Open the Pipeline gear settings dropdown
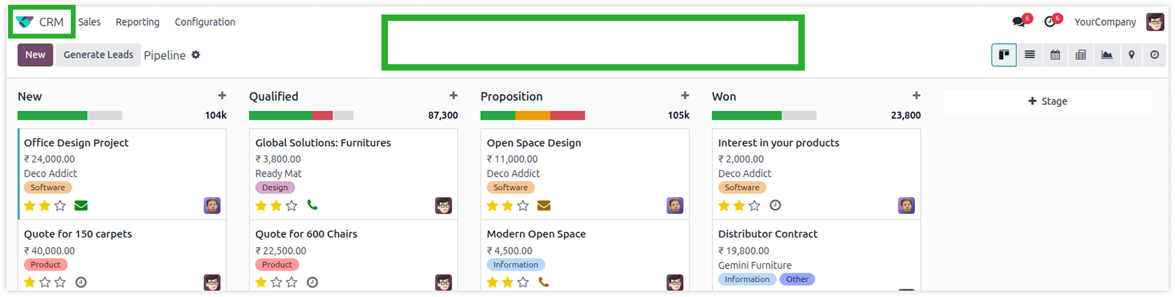Viewport: 1175px width, 297px height. pyautogui.click(x=196, y=55)
